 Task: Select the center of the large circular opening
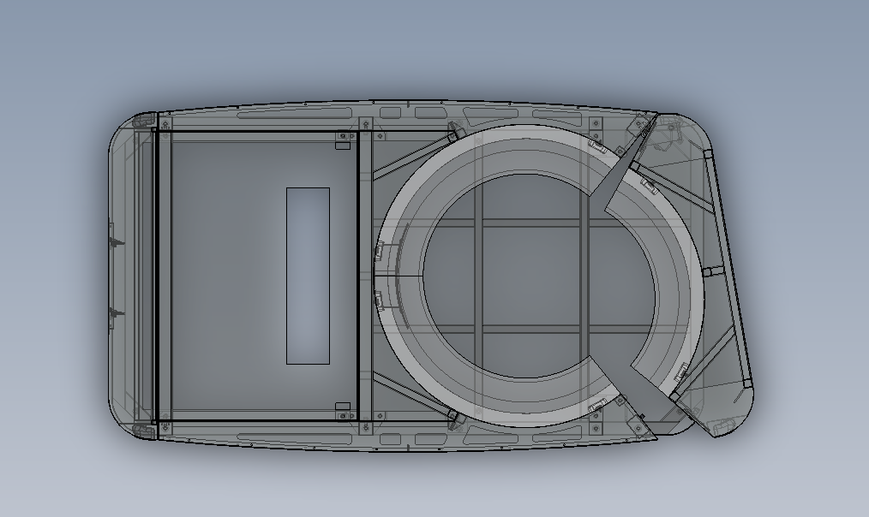[x=538, y=276]
